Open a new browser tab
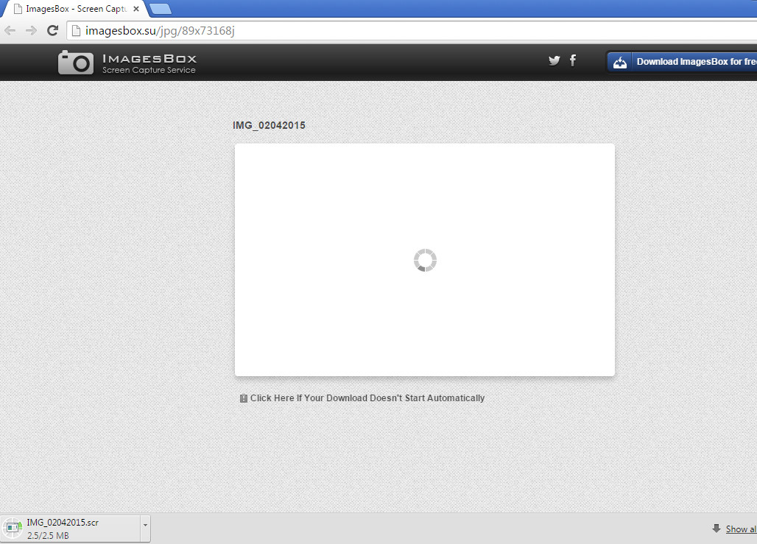 point(160,9)
